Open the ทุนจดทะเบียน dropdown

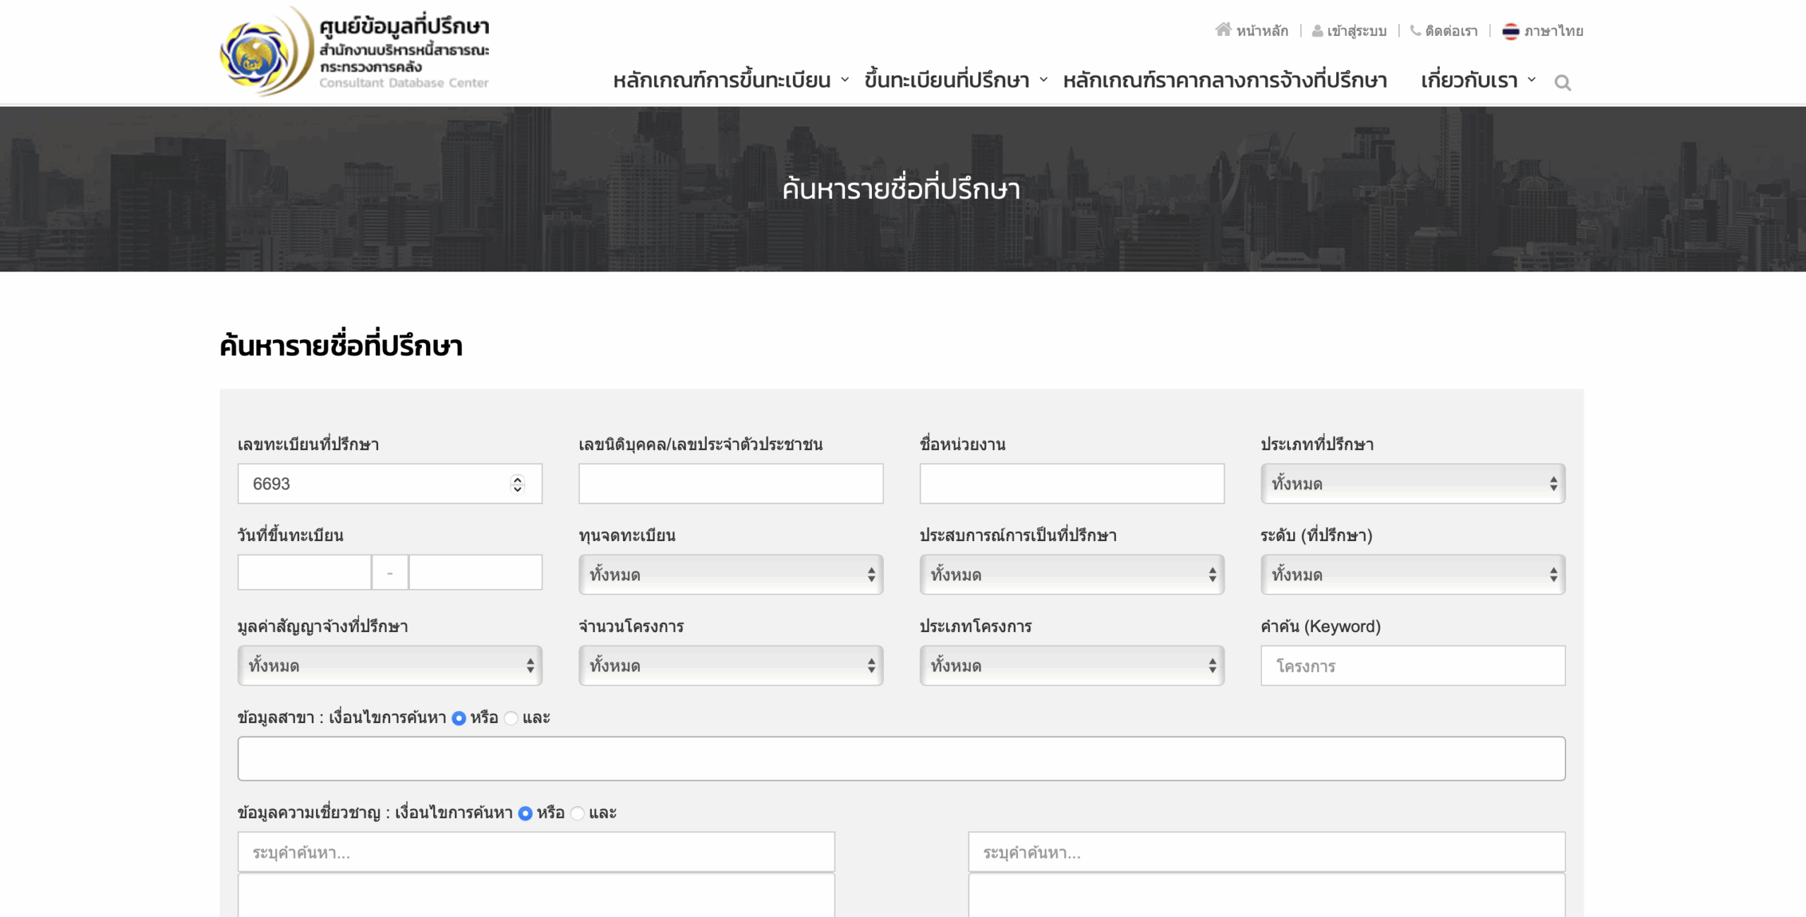[x=730, y=574]
